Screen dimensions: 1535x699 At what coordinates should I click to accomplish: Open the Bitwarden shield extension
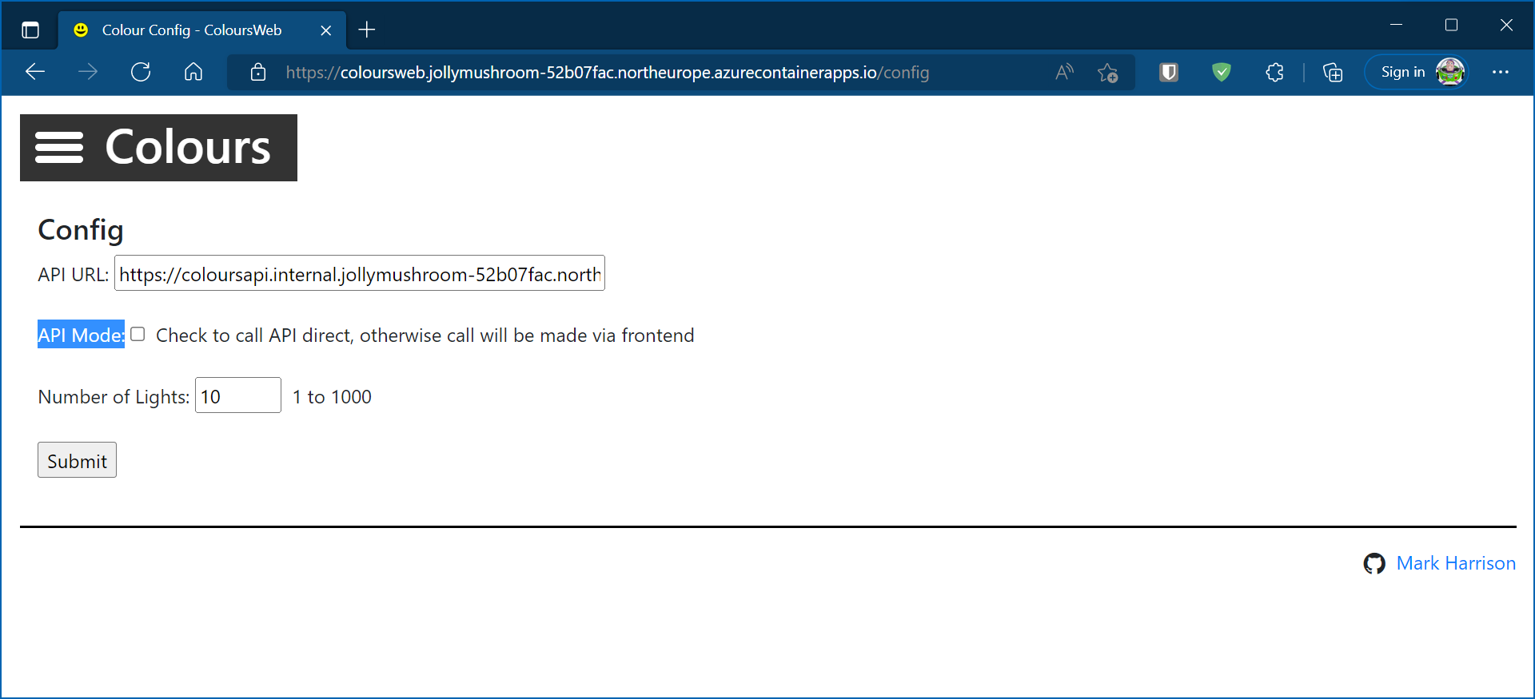(1169, 73)
